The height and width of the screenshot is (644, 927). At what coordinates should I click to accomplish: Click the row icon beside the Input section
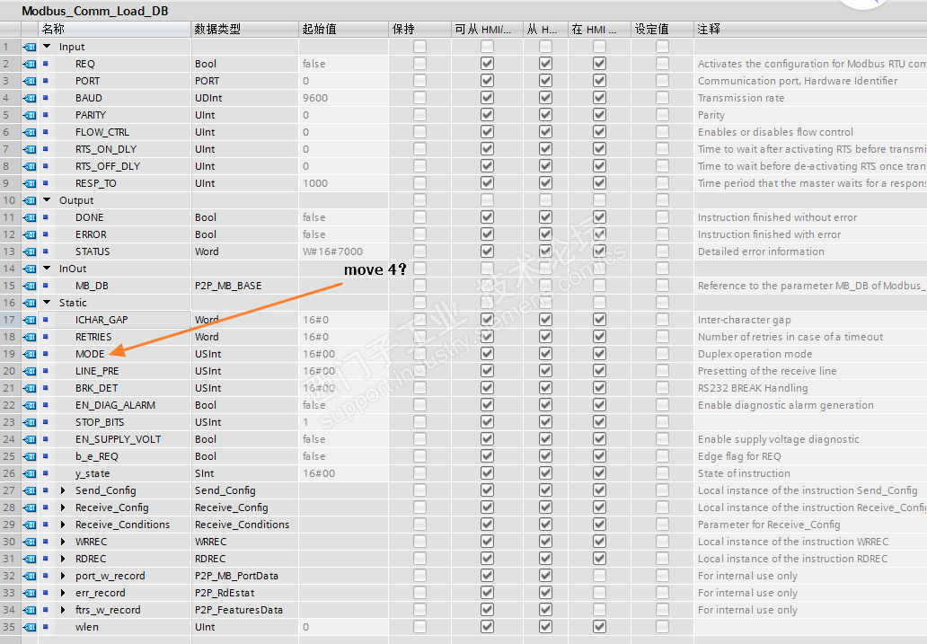pos(30,47)
